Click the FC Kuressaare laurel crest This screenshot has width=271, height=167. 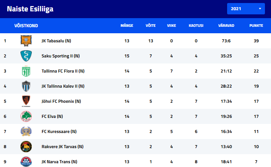[26, 131]
